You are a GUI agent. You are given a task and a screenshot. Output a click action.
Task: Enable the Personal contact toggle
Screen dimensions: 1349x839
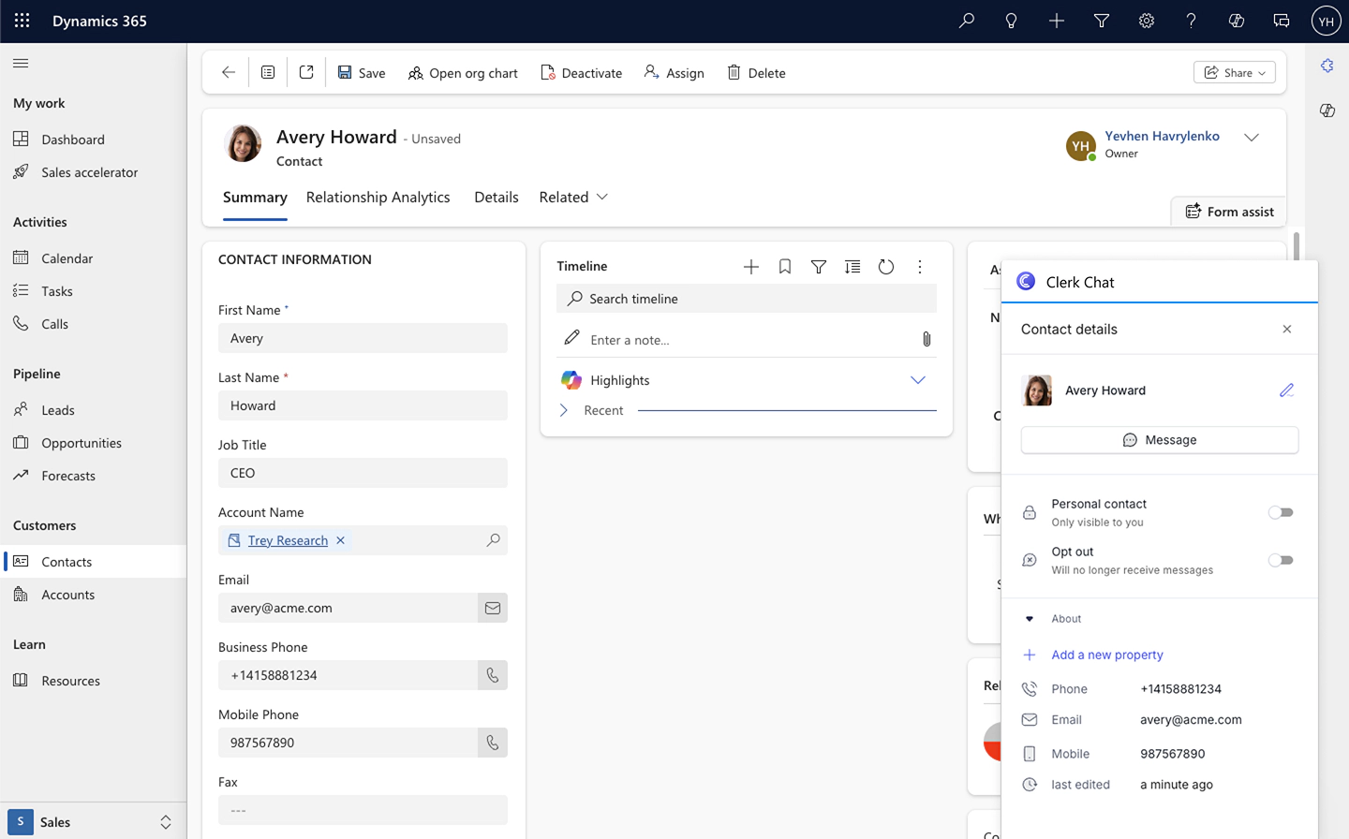pos(1281,512)
